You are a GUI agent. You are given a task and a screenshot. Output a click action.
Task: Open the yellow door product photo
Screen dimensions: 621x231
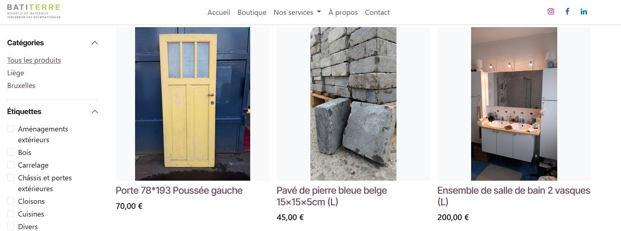coord(193,104)
